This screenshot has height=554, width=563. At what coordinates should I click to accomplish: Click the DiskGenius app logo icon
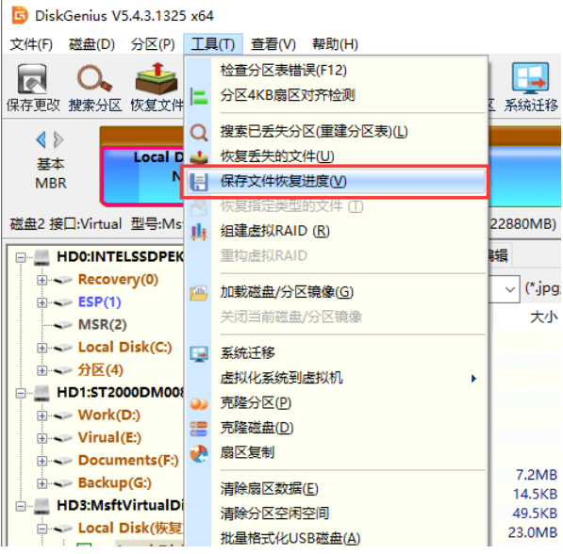(x=20, y=15)
